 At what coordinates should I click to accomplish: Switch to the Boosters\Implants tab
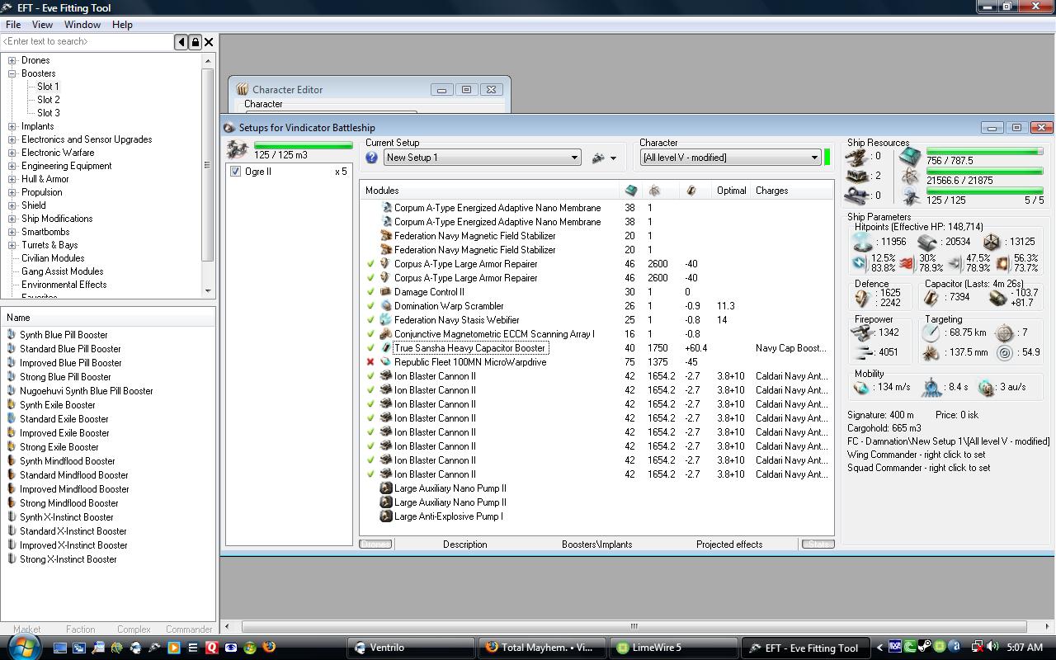597,544
